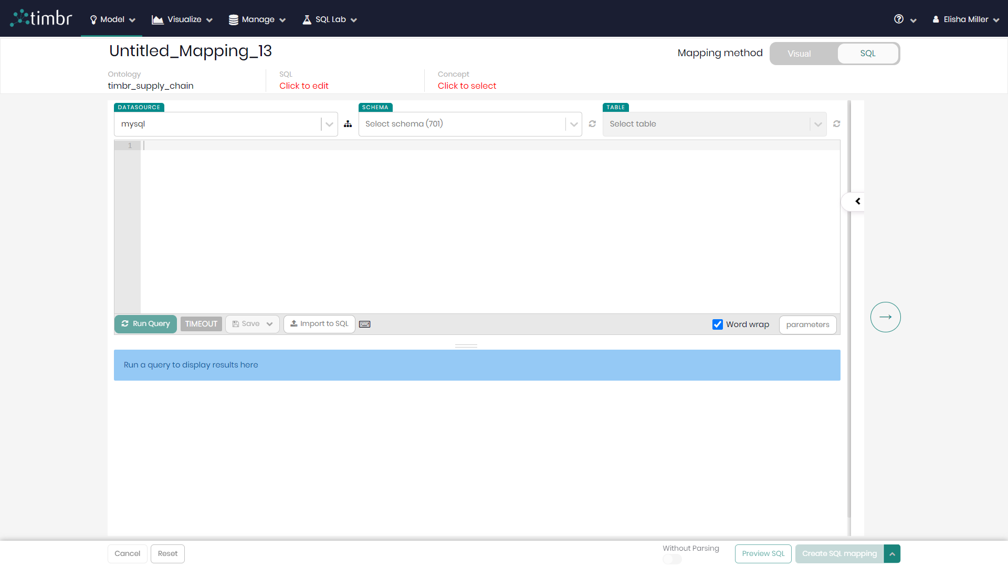This screenshot has width=1008, height=567.
Task: Uncheck the Word wrap checkbox
Action: [718, 324]
